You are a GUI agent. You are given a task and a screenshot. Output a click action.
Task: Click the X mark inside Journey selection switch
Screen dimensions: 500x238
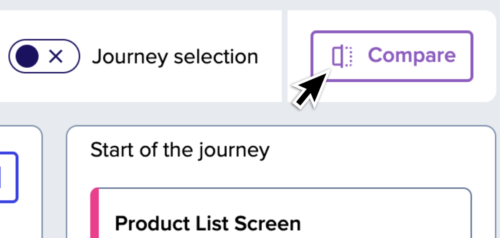click(x=56, y=57)
